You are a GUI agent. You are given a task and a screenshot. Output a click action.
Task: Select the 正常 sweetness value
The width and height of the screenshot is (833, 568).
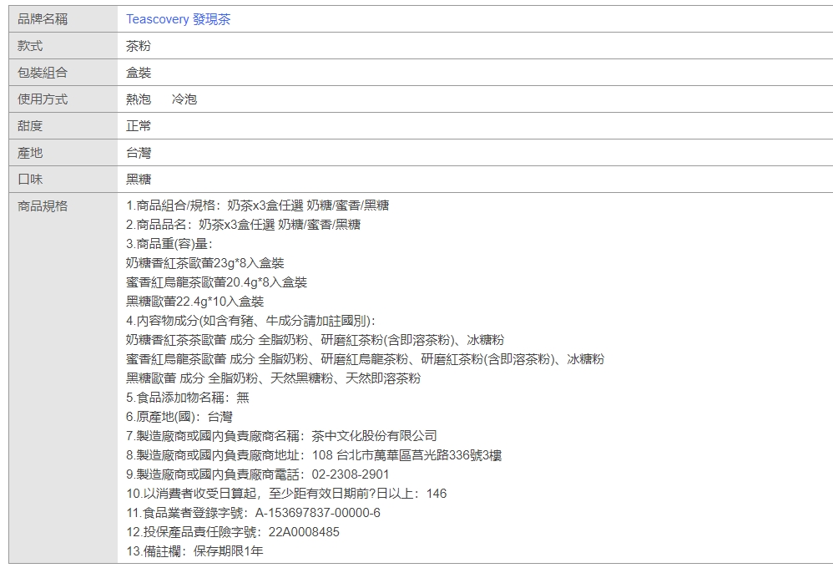click(x=138, y=126)
